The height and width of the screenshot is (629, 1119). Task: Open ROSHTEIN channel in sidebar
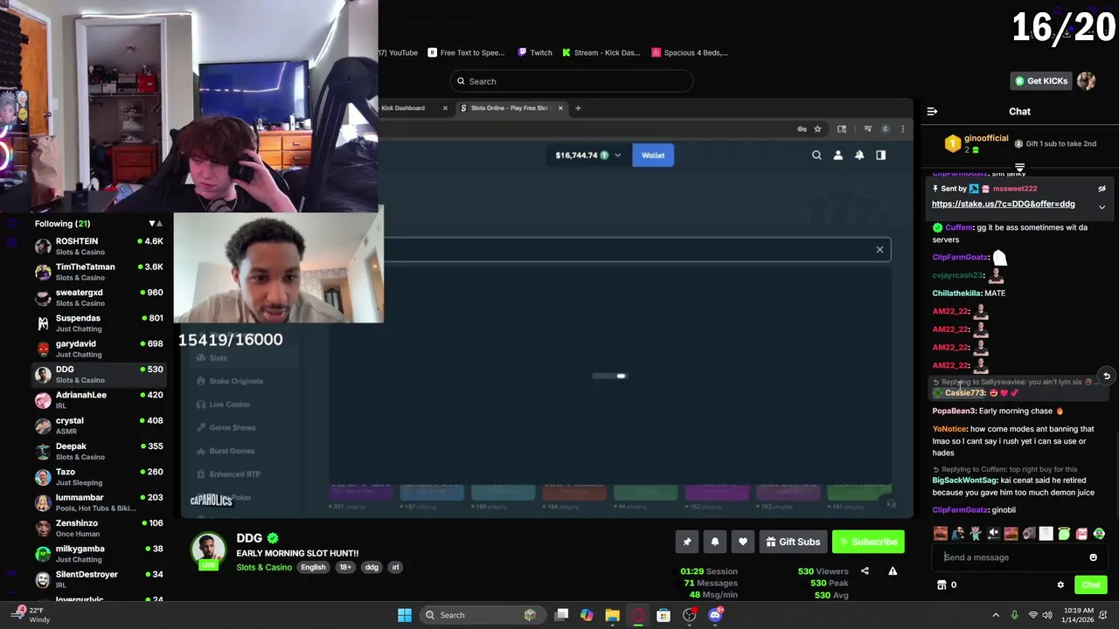pyautogui.click(x=98, y=246)
